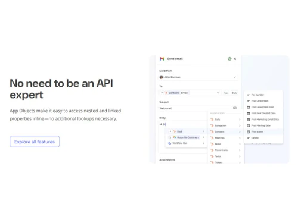The height and width of the screenshot is (223, 298).
Task: Click the HubSpot icon next to Deal
Action: click(x=175, y=131)
